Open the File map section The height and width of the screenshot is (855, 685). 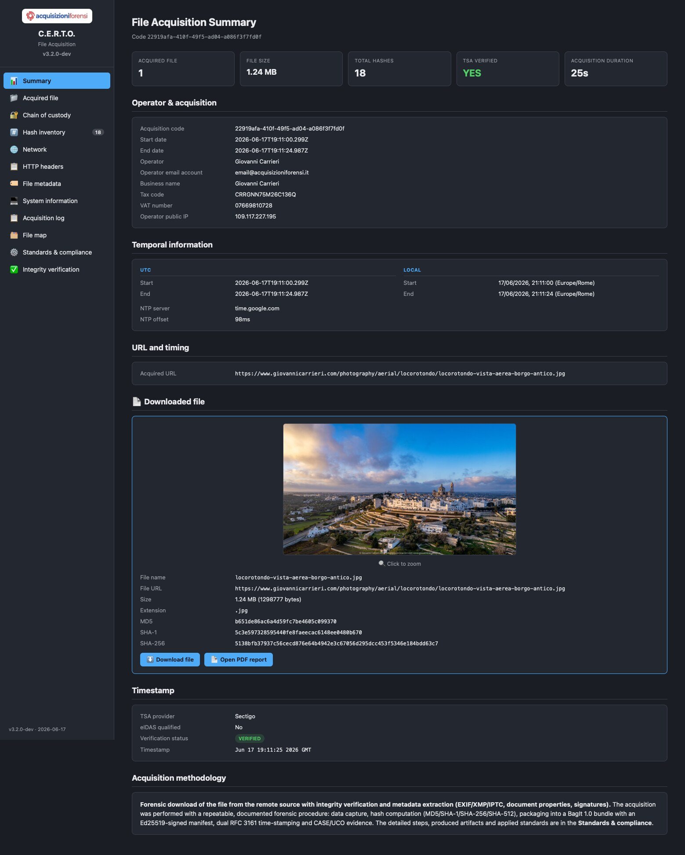[x=57, y=235]
